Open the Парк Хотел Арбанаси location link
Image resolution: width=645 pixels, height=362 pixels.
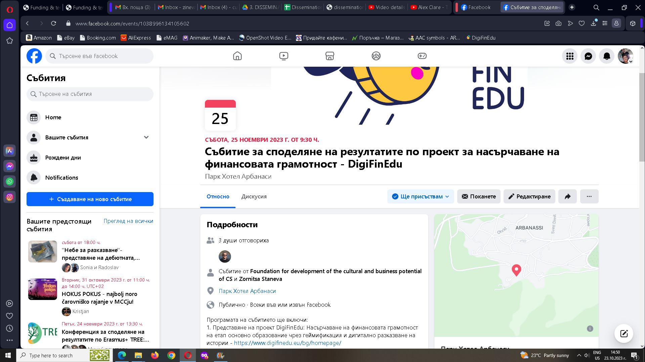[247, 291]
